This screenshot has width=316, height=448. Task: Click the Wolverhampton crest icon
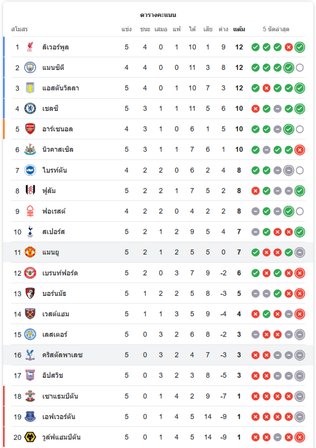click(x=30, y=437)
